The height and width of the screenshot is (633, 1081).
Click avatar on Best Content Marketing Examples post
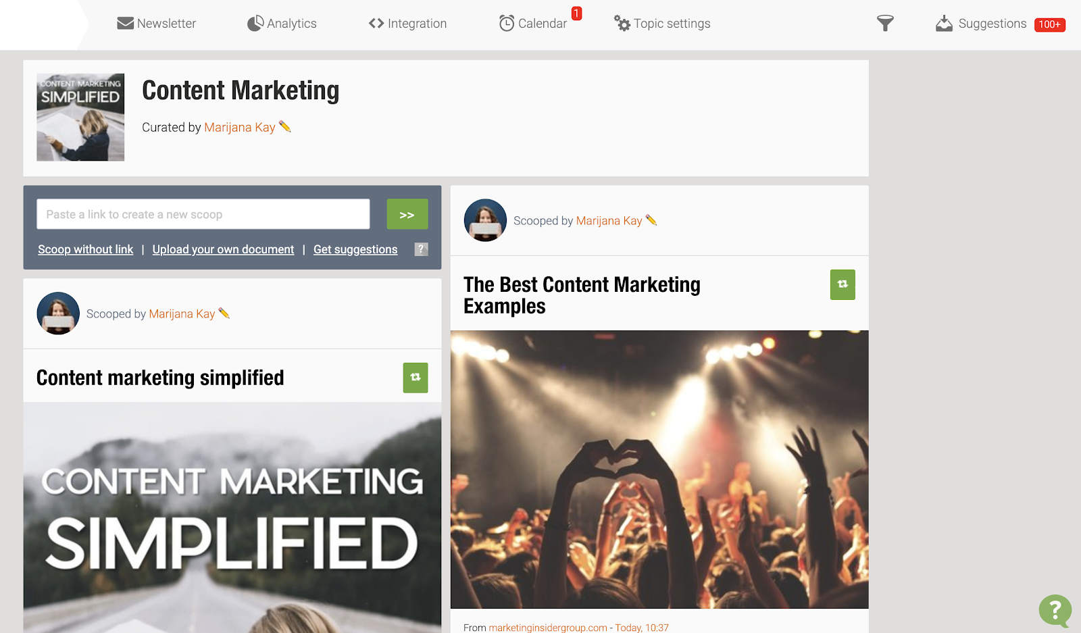(485, 220)
